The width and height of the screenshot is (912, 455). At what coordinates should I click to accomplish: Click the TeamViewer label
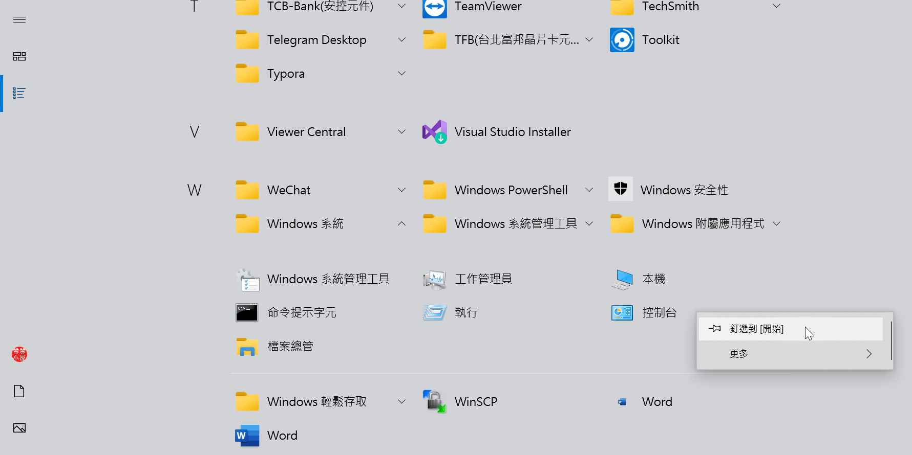pyautogui.click(x=488, y=7)
